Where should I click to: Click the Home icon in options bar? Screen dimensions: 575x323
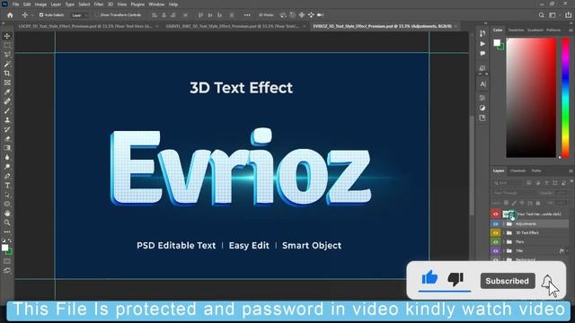click(10, 15)
